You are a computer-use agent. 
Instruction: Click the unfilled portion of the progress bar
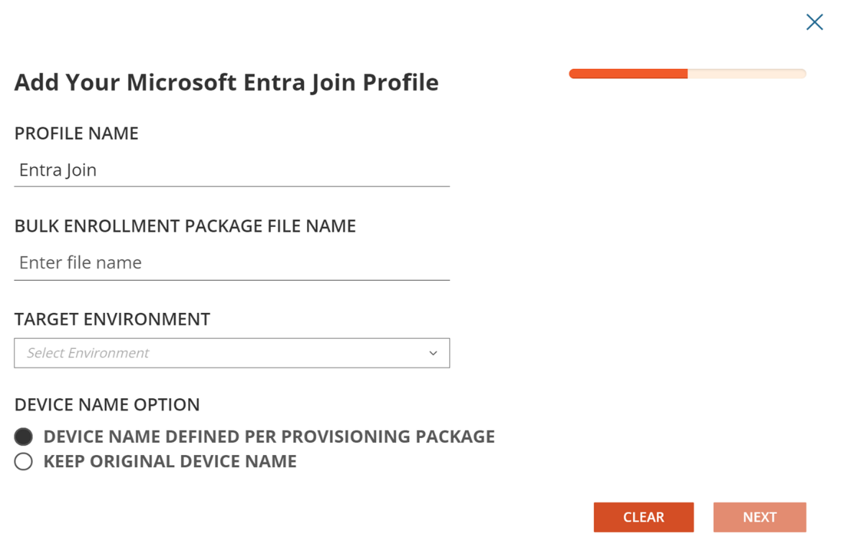point(746,74)
